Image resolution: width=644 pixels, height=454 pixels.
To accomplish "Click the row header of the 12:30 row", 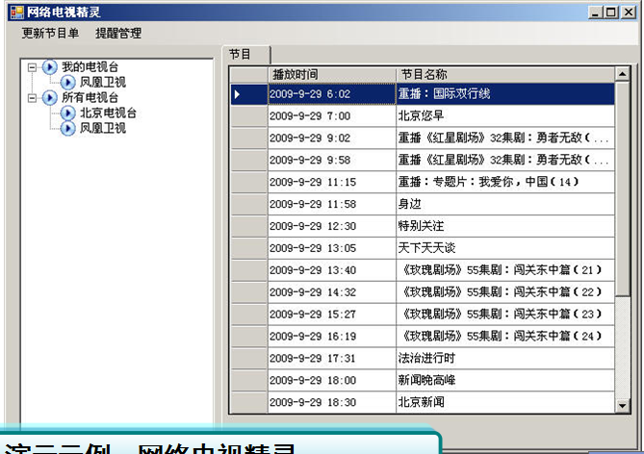I will click(249, 226).
